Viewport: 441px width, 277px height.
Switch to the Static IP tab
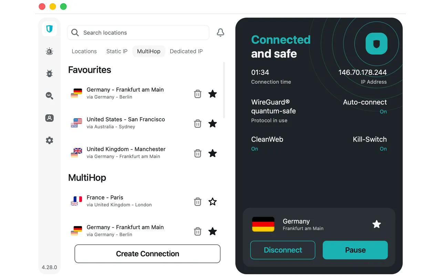(117, 51)
